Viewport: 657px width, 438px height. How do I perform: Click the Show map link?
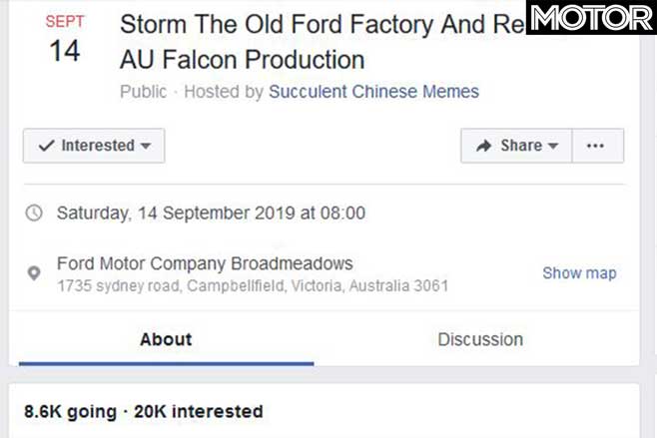tap(579, 273)
